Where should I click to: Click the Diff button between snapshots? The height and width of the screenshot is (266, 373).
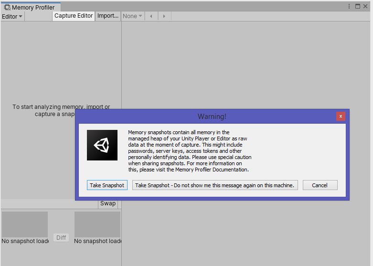click(x=61, y=237)
